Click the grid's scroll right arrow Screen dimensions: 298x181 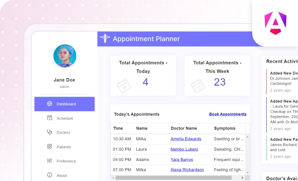[242, 178]
